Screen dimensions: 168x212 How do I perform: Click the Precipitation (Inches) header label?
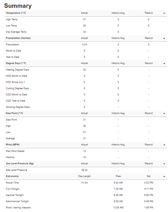(x=18, y=38)
